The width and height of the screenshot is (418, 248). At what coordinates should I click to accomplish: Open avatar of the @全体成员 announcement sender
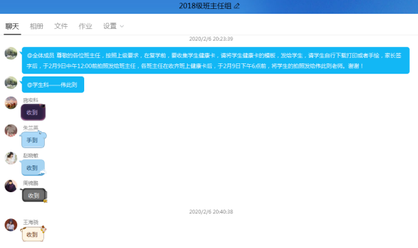point(11,53)
